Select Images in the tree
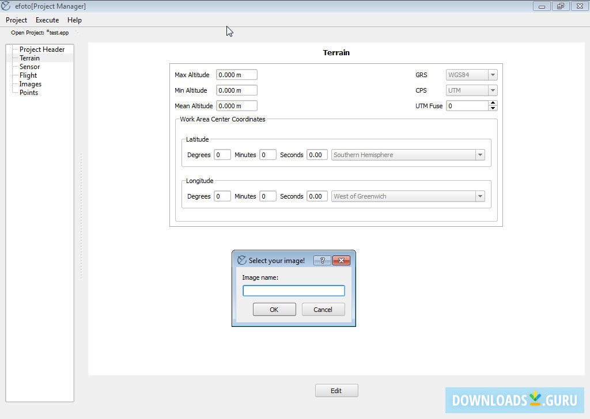The image size is (590, 419). click(x=30, y=84)
